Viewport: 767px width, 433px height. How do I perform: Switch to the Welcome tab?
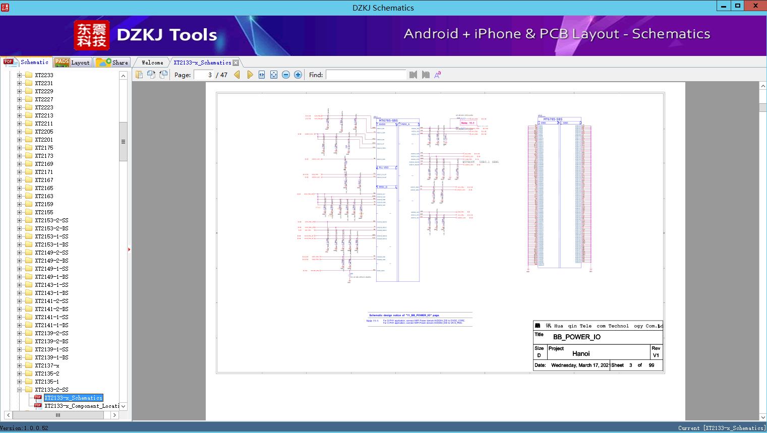click(152, 63)
